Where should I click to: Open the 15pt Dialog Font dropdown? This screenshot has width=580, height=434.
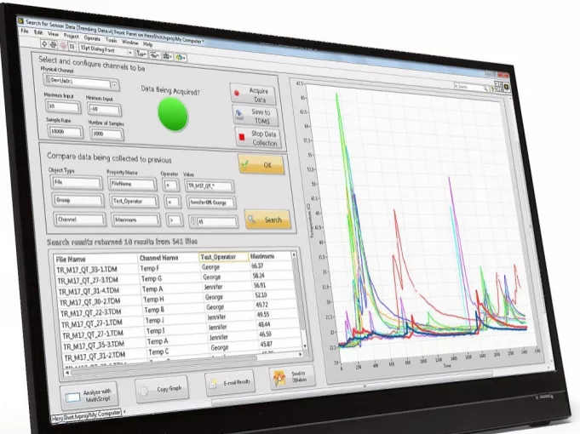click(106, 50)
